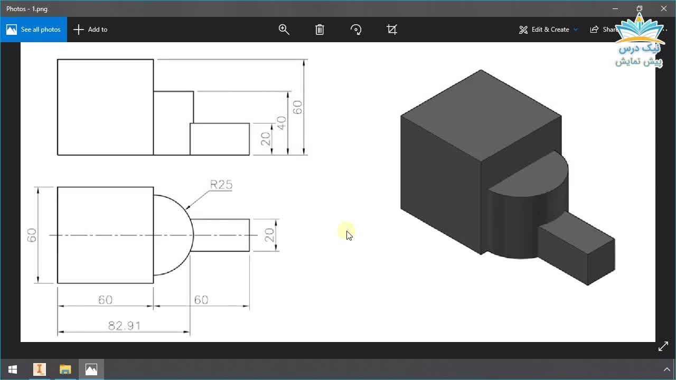Click the Photos app taskbar icon
Screen dimensions: 676x380
click(x=91, y=369)
